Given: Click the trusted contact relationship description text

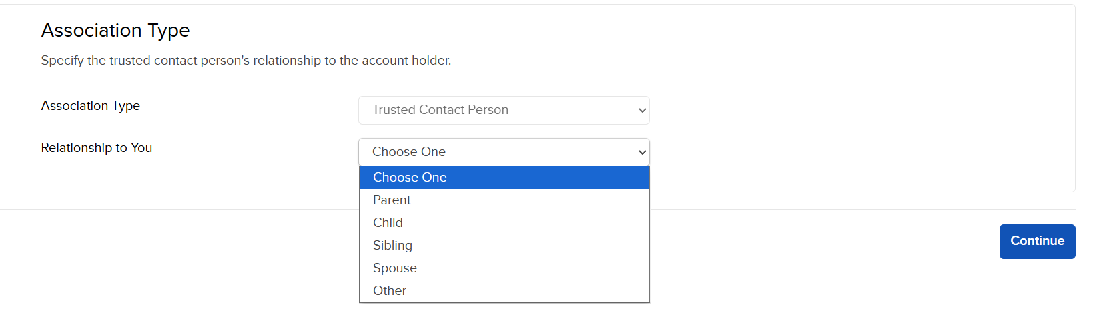Looking at the screenshot, I should pyautogui.click(x=246, y=61).
